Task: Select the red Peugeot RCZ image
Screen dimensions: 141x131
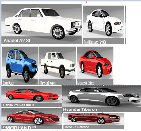Action: [x=32, y=118]
